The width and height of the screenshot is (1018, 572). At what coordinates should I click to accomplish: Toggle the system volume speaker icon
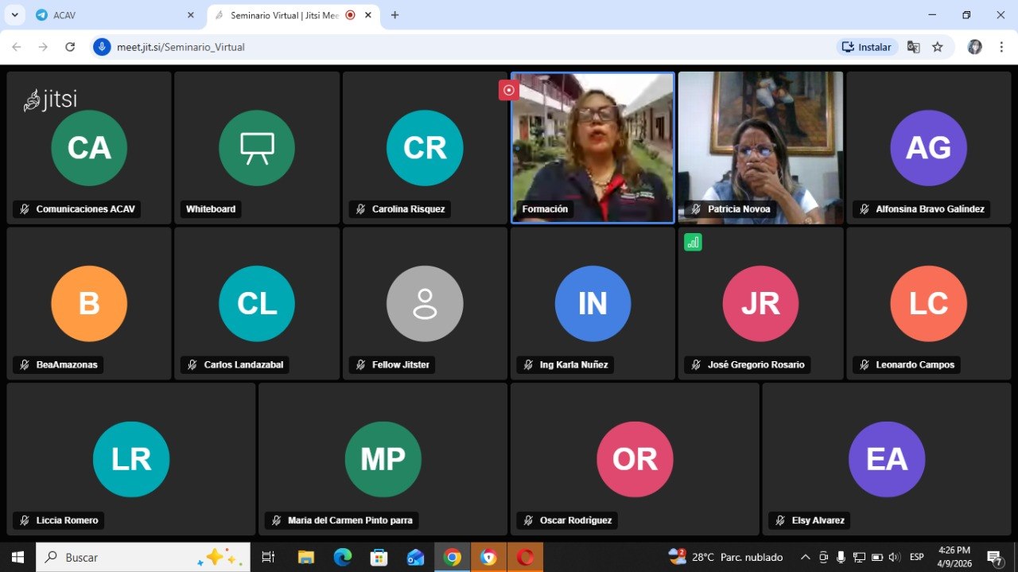pyautogui.click(x=894, y=558)
